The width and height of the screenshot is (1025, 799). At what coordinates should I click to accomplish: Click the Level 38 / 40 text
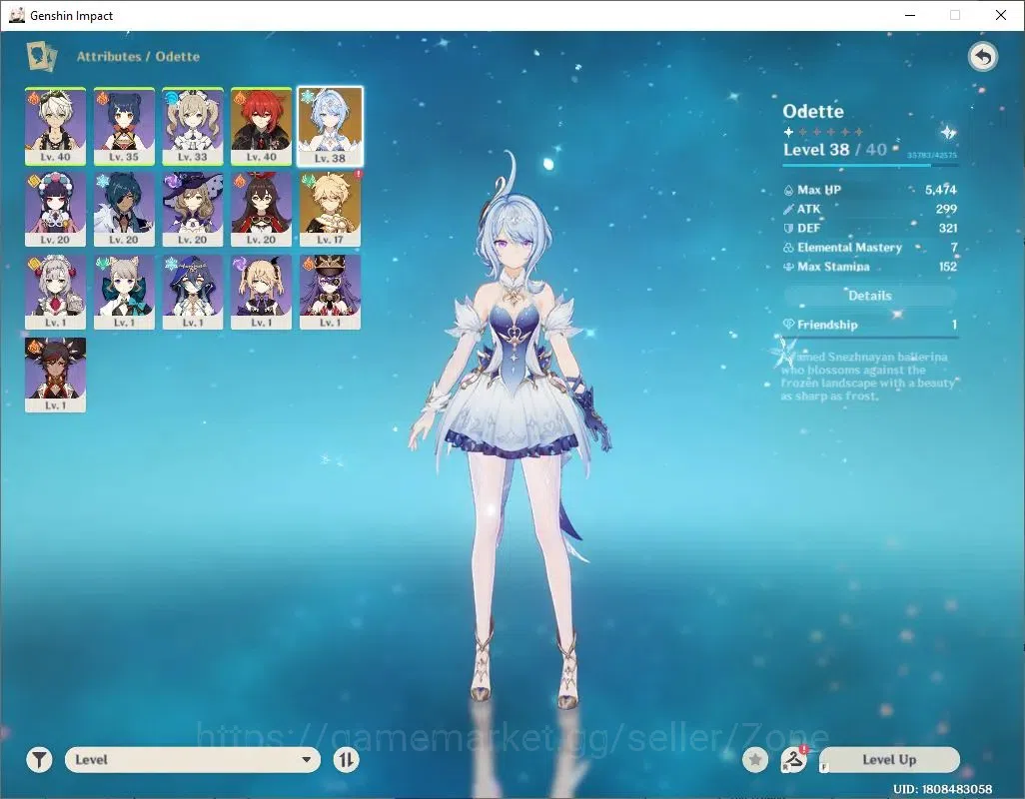pyautogui.click(x=835, y=150)
